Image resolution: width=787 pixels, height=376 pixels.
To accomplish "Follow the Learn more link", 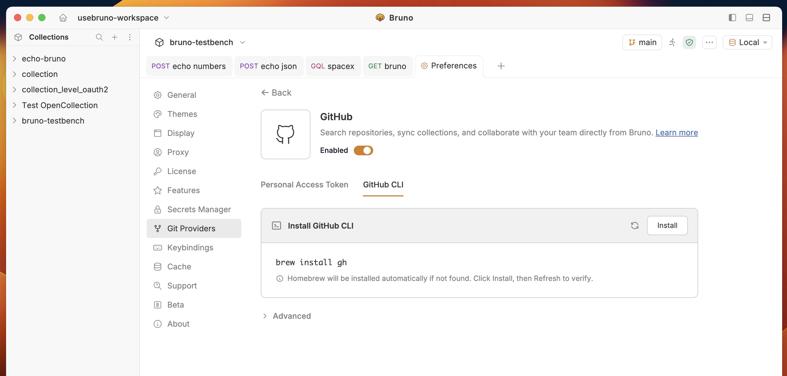I will coord(676,133).
